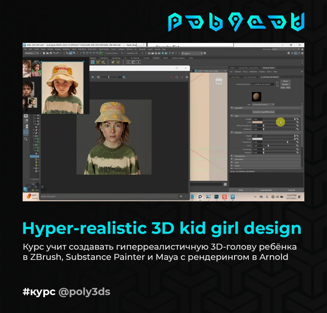The image size is (327, 313).
Task: Click the Arnold eye preview shelf icon
Action: point(128,62)
